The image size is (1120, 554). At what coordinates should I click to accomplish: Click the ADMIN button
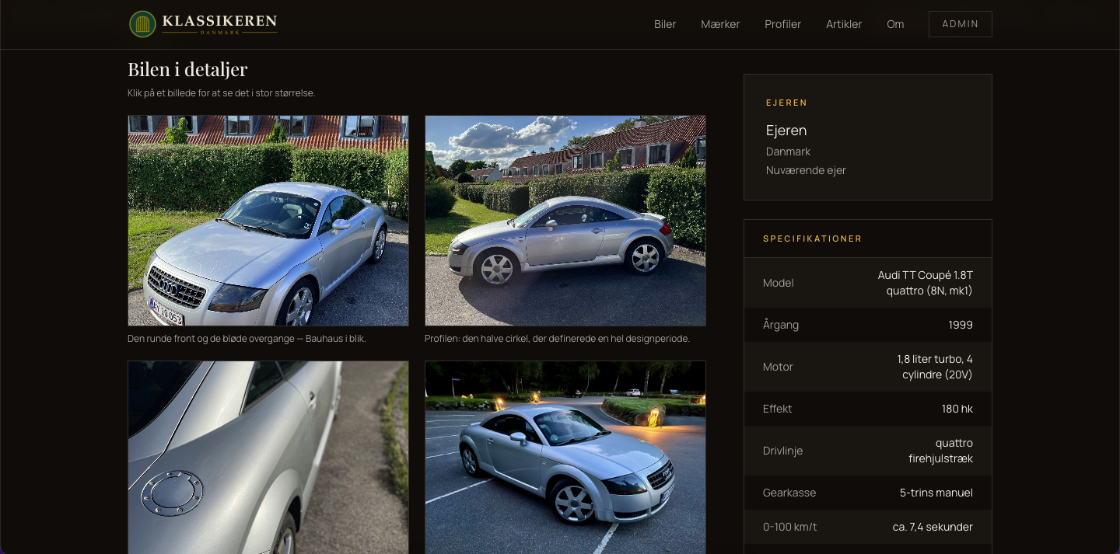tap(960, 24)
